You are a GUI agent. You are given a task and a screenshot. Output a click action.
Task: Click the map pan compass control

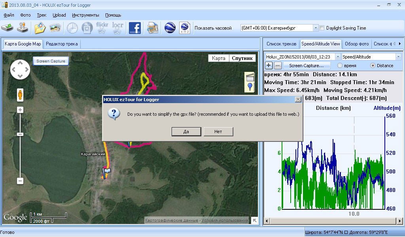click(x=20, y=70)
